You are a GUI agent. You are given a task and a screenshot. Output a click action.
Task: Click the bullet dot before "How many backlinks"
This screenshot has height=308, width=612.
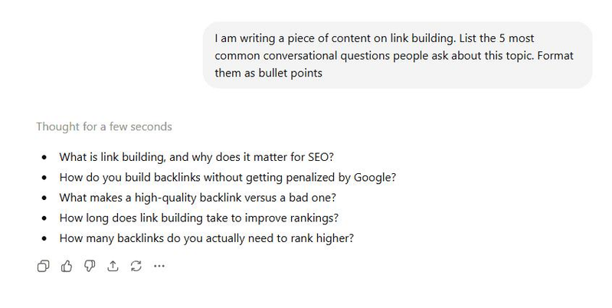[44, 238]
